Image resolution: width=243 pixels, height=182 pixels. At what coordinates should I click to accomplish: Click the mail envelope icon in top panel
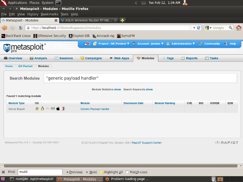coord(144,3)
